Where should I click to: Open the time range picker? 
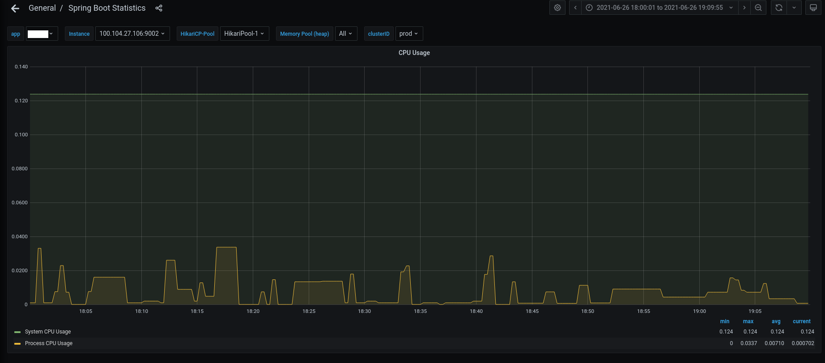click(659, 8)
